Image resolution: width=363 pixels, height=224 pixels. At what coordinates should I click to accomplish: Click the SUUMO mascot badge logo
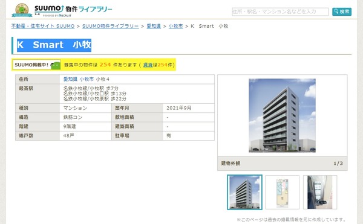click(x=22, y=10)
